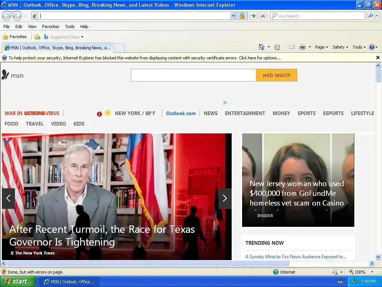The width and height of the screenshot is (382, 287).
Task: Open the TRAVEL section
Action: click(x=35, y=124)
